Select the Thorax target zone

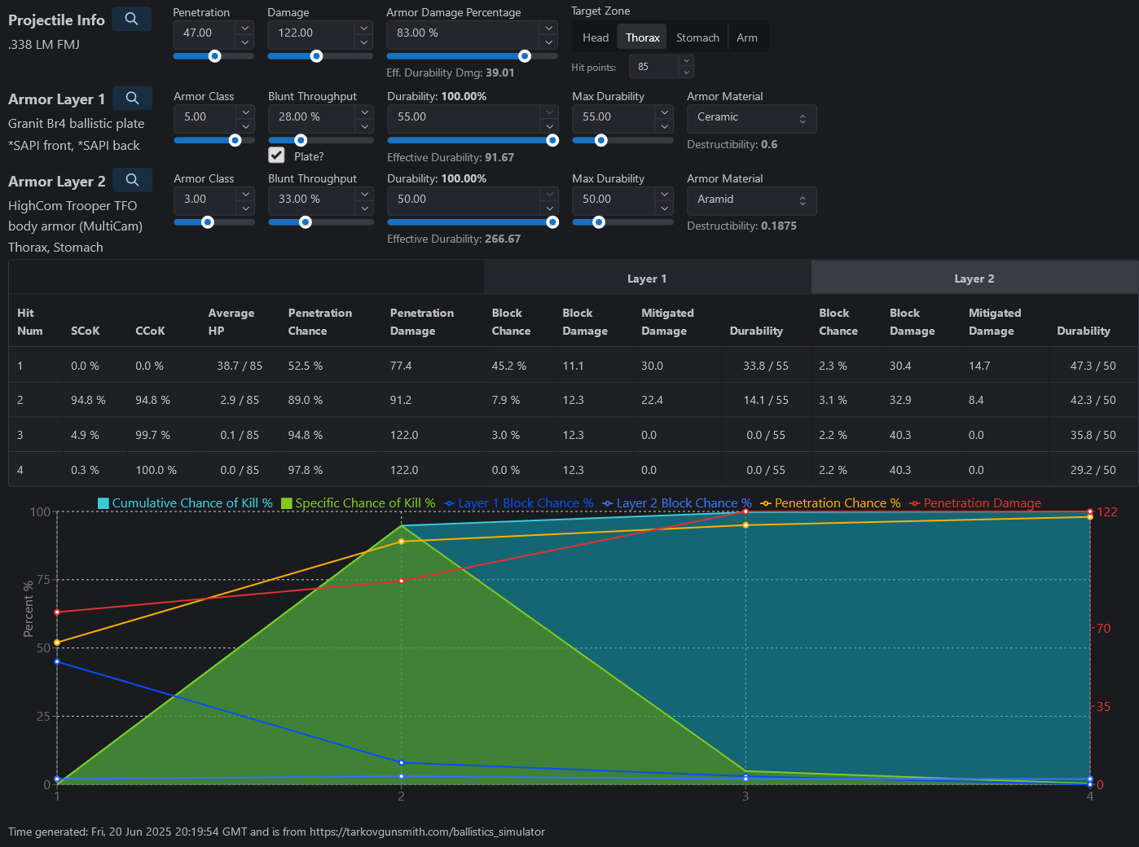[643, 37]
